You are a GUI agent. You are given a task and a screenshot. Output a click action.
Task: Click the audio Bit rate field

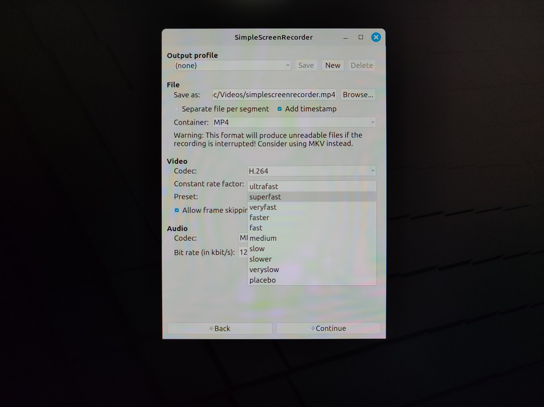pyautogui.click(x=243, y=252)
